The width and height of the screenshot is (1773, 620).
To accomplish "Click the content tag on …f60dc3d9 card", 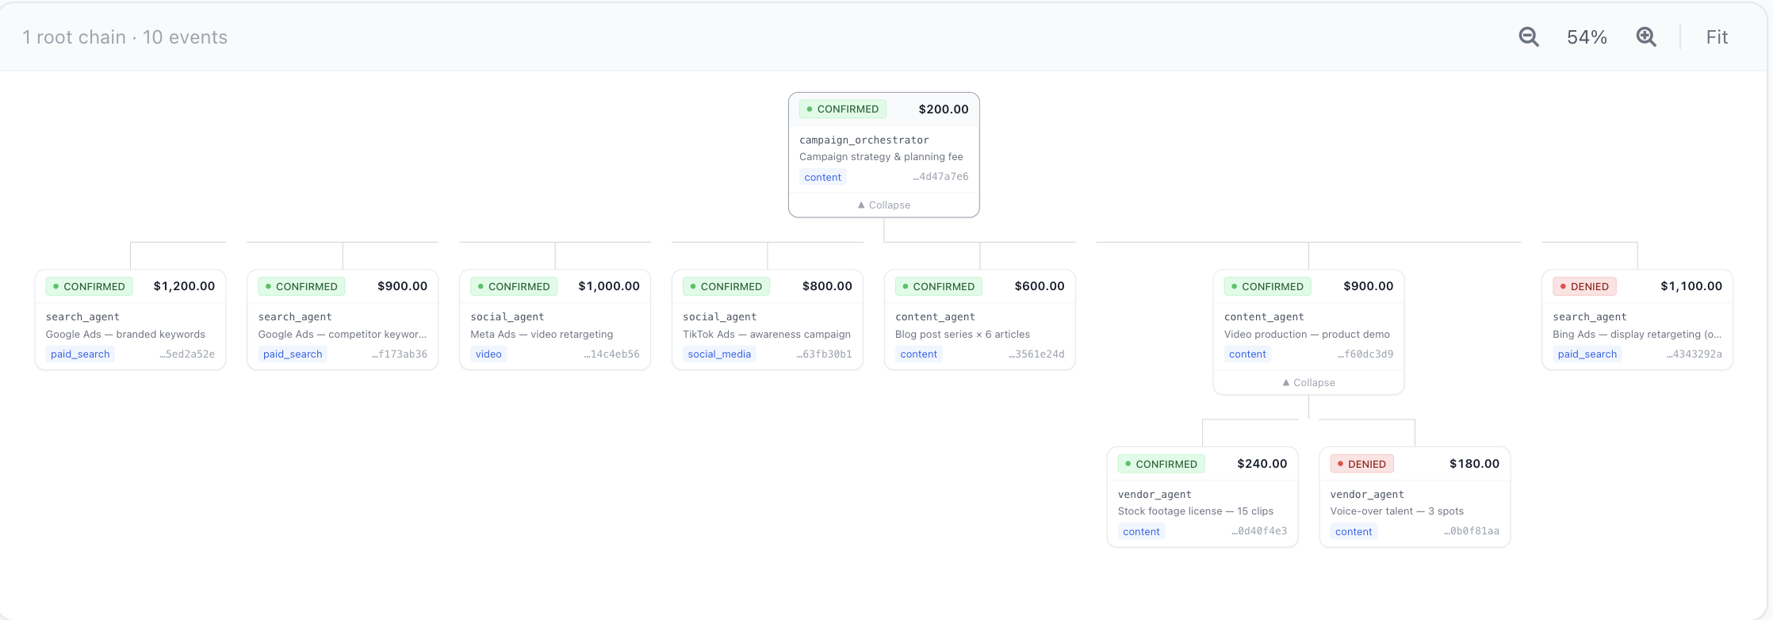I will [1247, 354].
